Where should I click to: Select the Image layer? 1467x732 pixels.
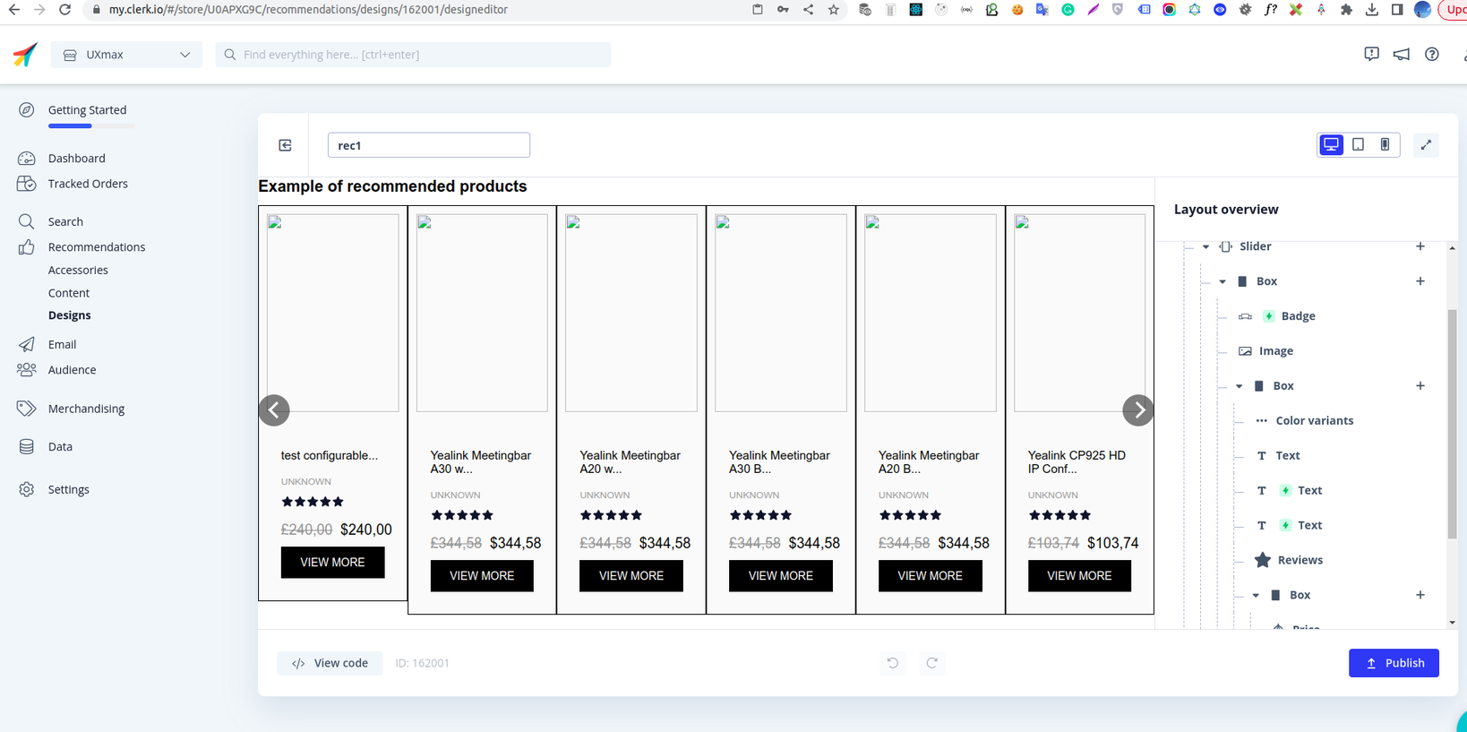tap(1275, 351)
